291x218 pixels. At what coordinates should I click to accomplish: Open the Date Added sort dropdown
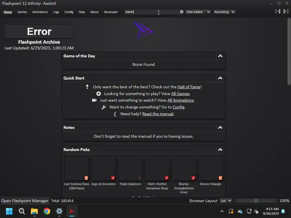[198, 12]
